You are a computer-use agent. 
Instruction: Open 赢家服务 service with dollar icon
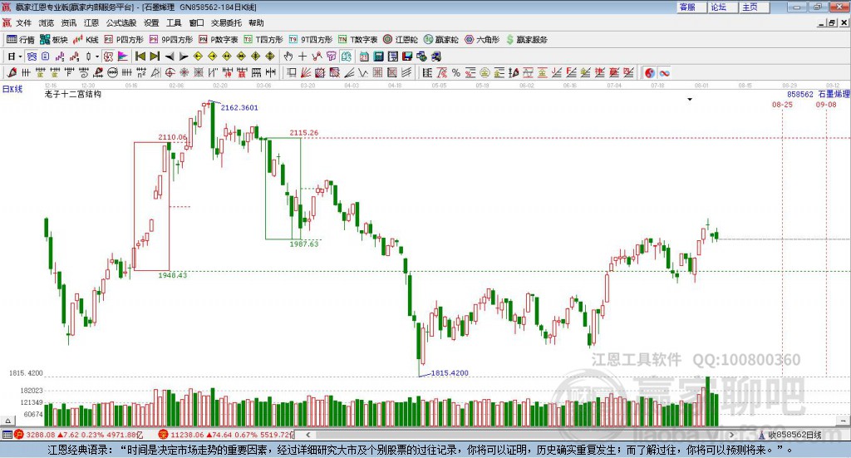[x=526, y=40]
